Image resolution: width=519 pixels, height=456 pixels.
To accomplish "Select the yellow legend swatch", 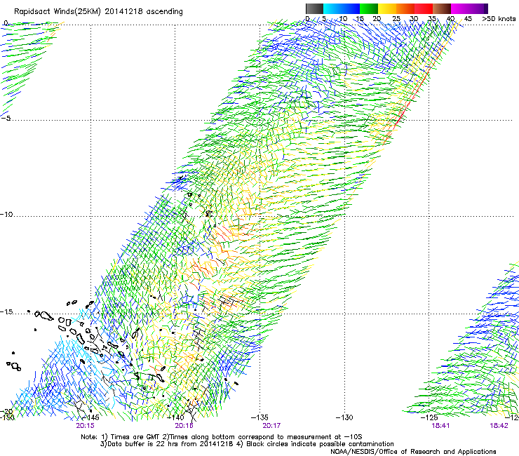I will [x=387, y=8].
